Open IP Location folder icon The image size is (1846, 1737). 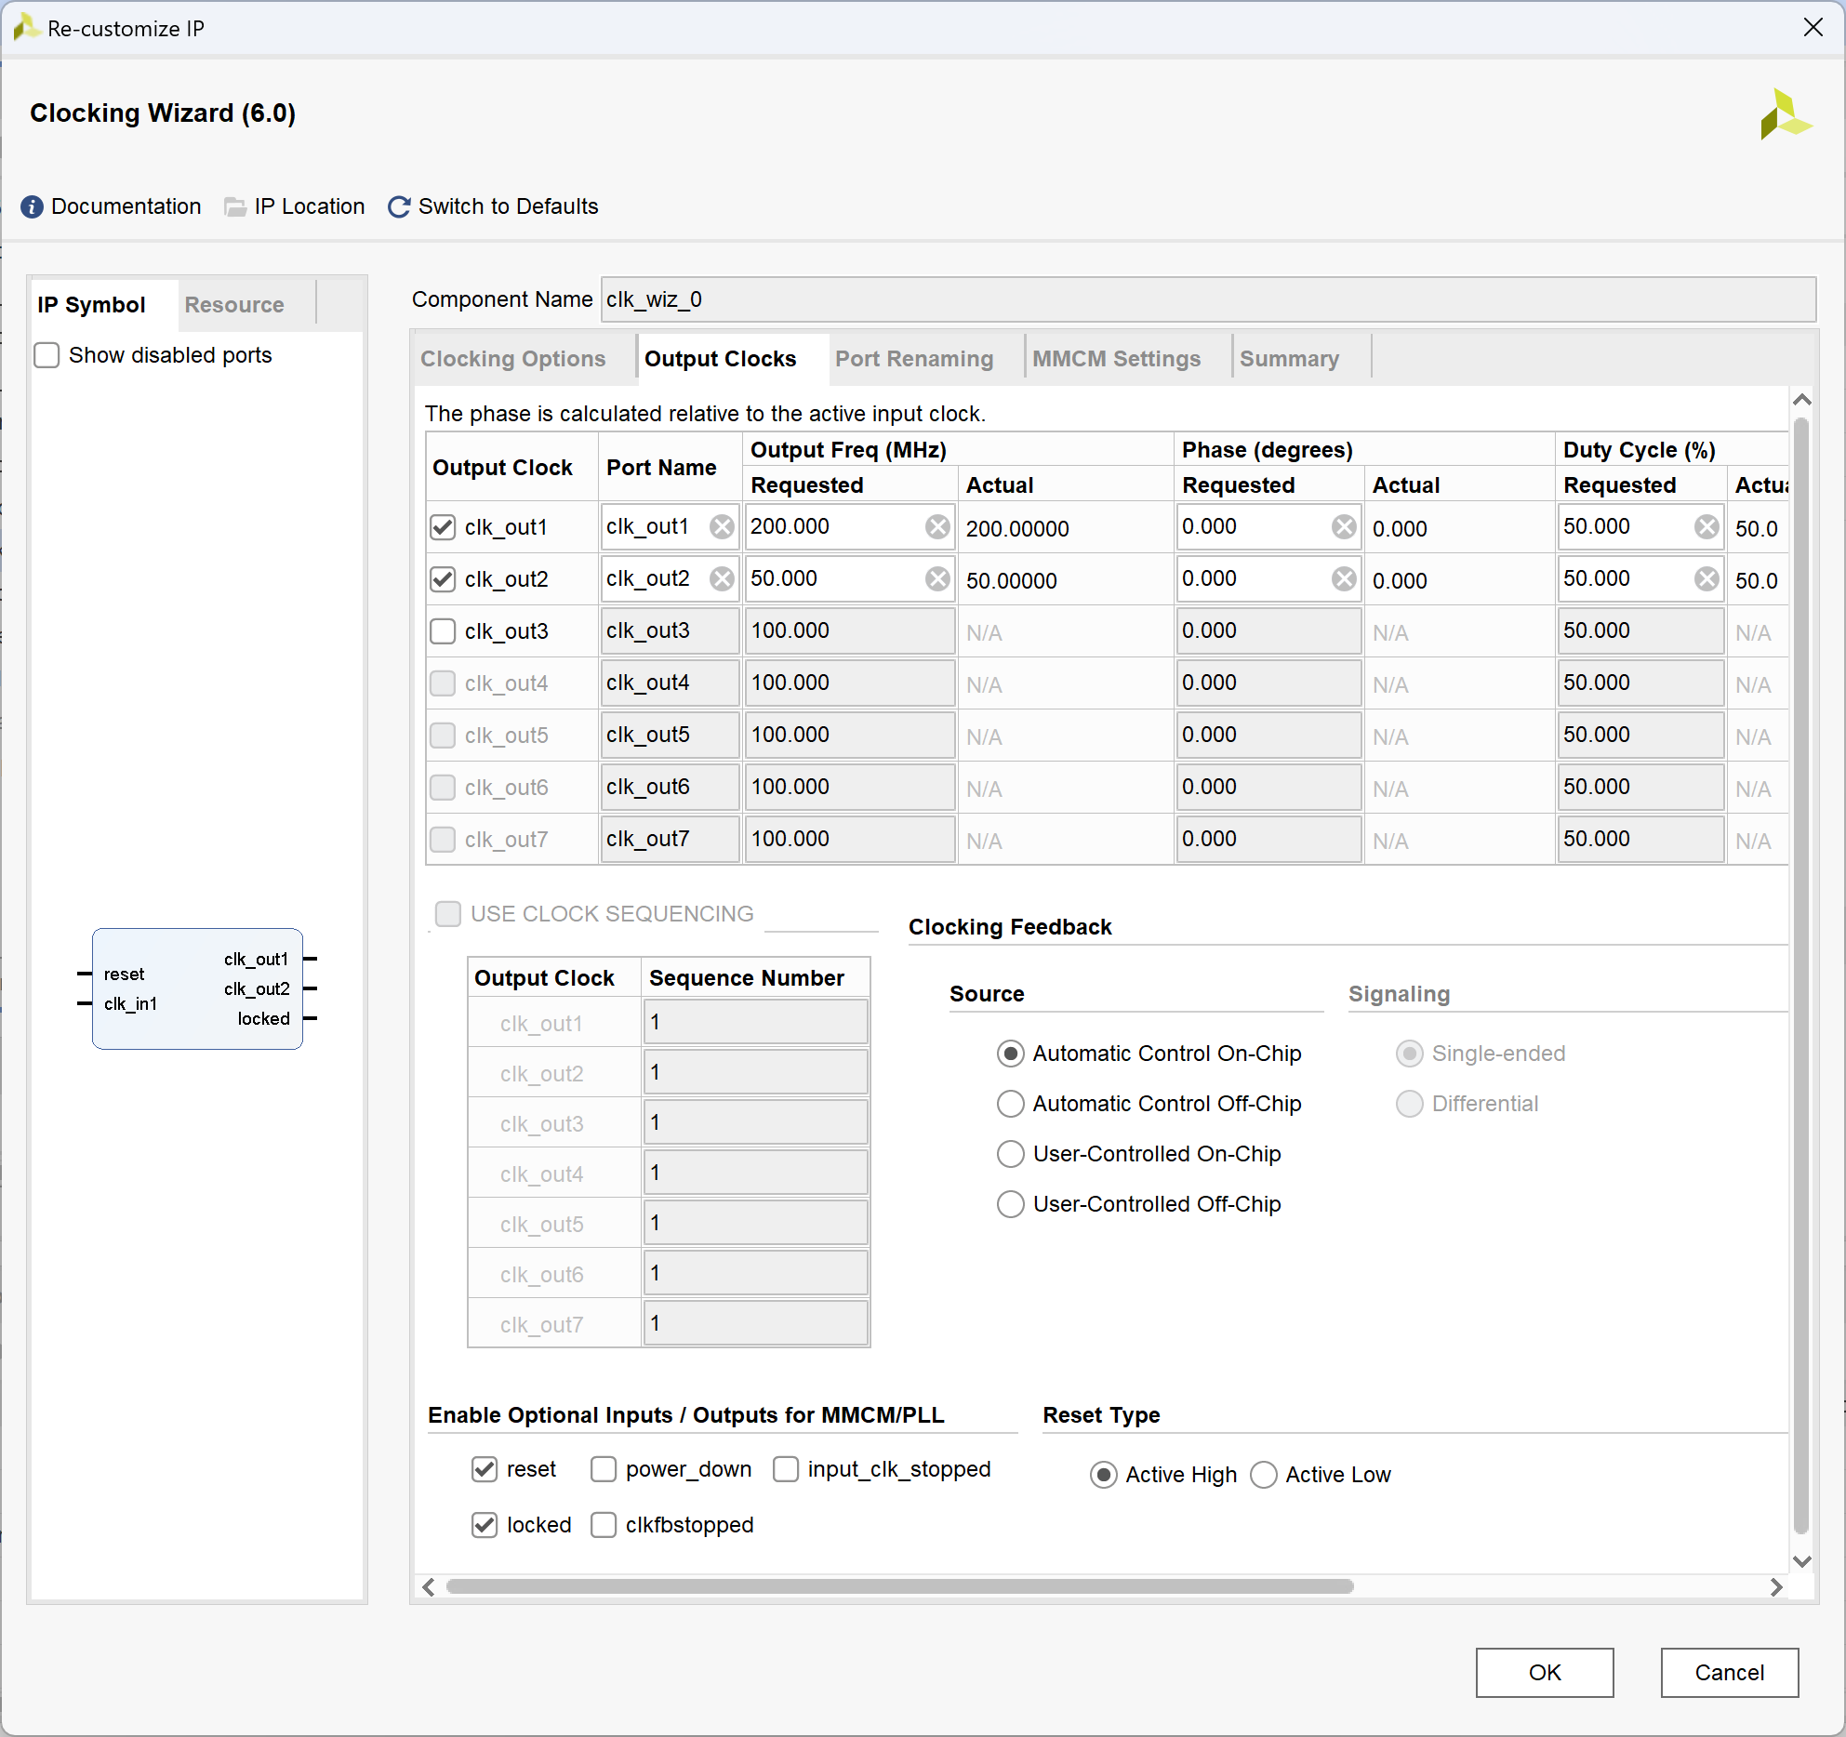coord(235,206)
